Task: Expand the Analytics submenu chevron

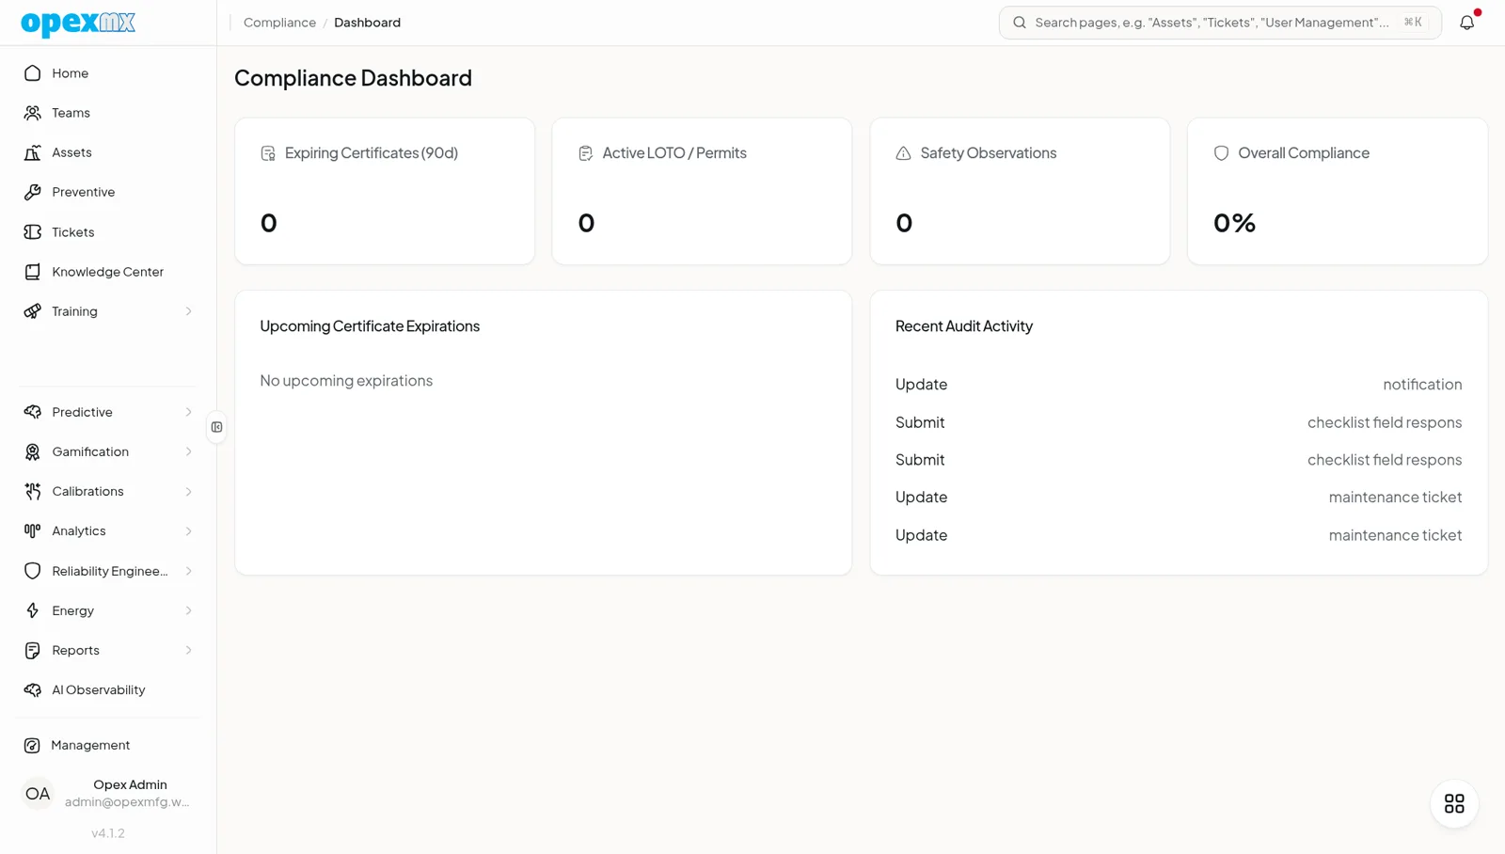Action: pyautogui.click(x=188, y=531)
